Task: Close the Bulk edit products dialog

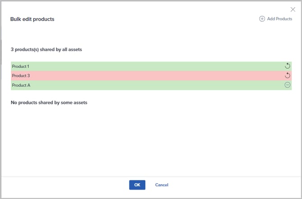Action: point(293,9)
